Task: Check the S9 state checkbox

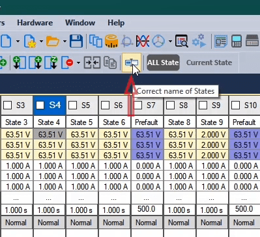Action: point(203,105)
